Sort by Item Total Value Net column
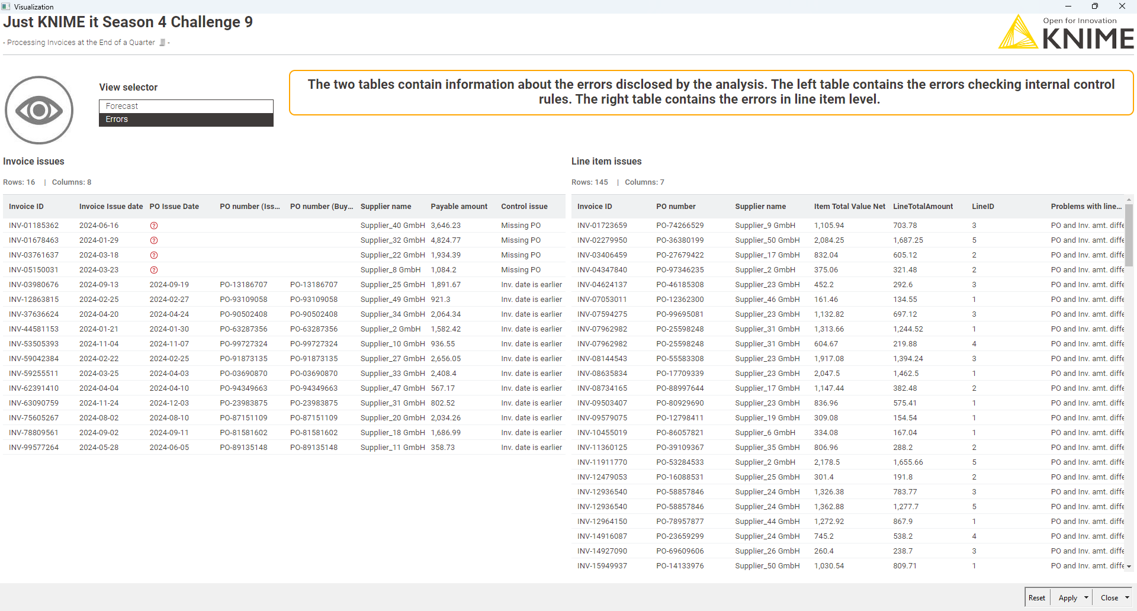The height and width of the screenshot is (611, 1137). [849, 207]
